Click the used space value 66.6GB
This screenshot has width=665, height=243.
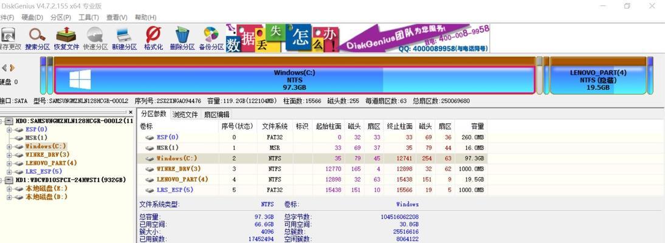(x=264, y=224)
